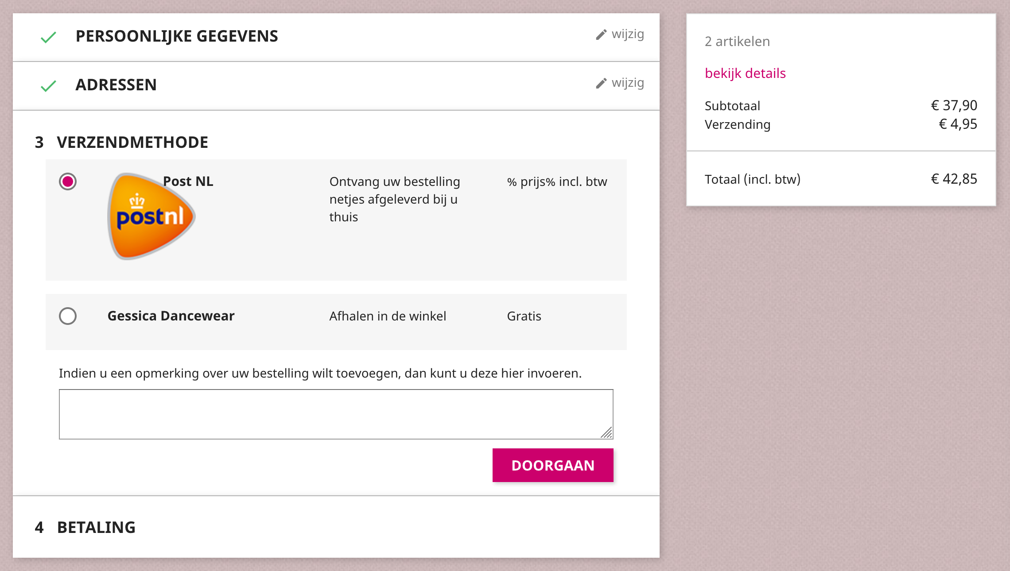1010x571 pixels.
Task: Click the Verzendmethode section heading
Action: (132, 143)
